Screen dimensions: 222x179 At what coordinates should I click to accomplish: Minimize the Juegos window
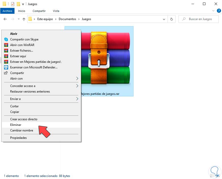click(193, 4)
